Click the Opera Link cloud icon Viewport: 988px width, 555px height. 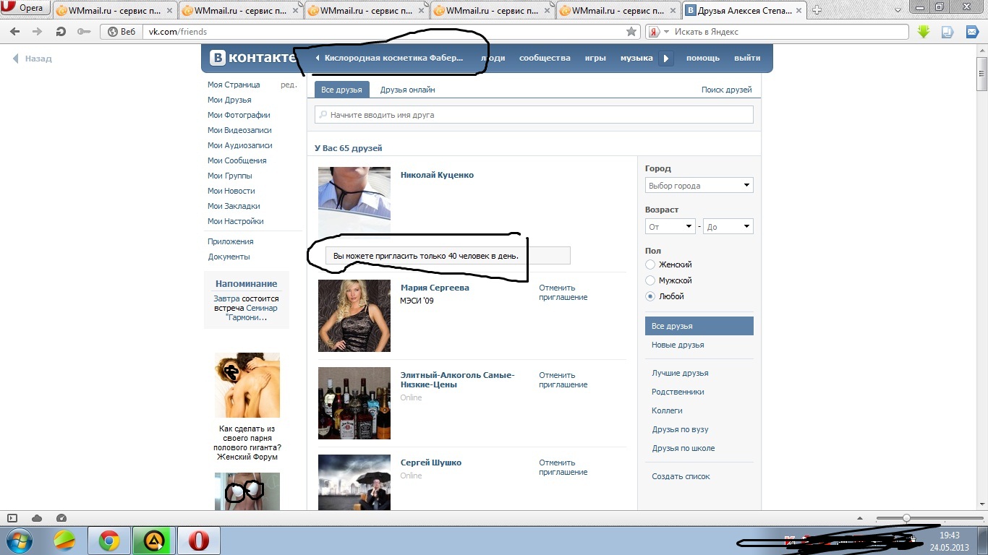click(37, 518)
